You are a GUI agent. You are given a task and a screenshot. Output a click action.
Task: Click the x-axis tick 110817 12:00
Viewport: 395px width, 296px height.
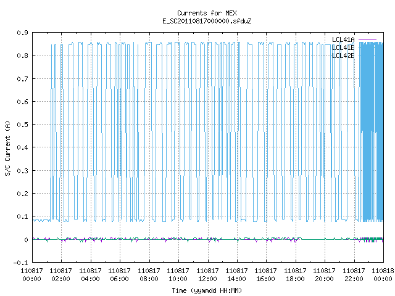click(207, 274)
